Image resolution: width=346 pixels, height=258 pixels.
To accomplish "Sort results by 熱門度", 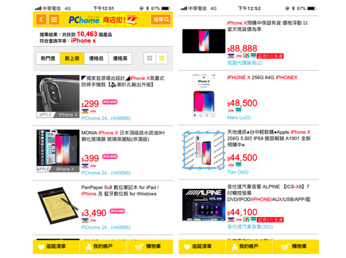I will coord(48,59).
